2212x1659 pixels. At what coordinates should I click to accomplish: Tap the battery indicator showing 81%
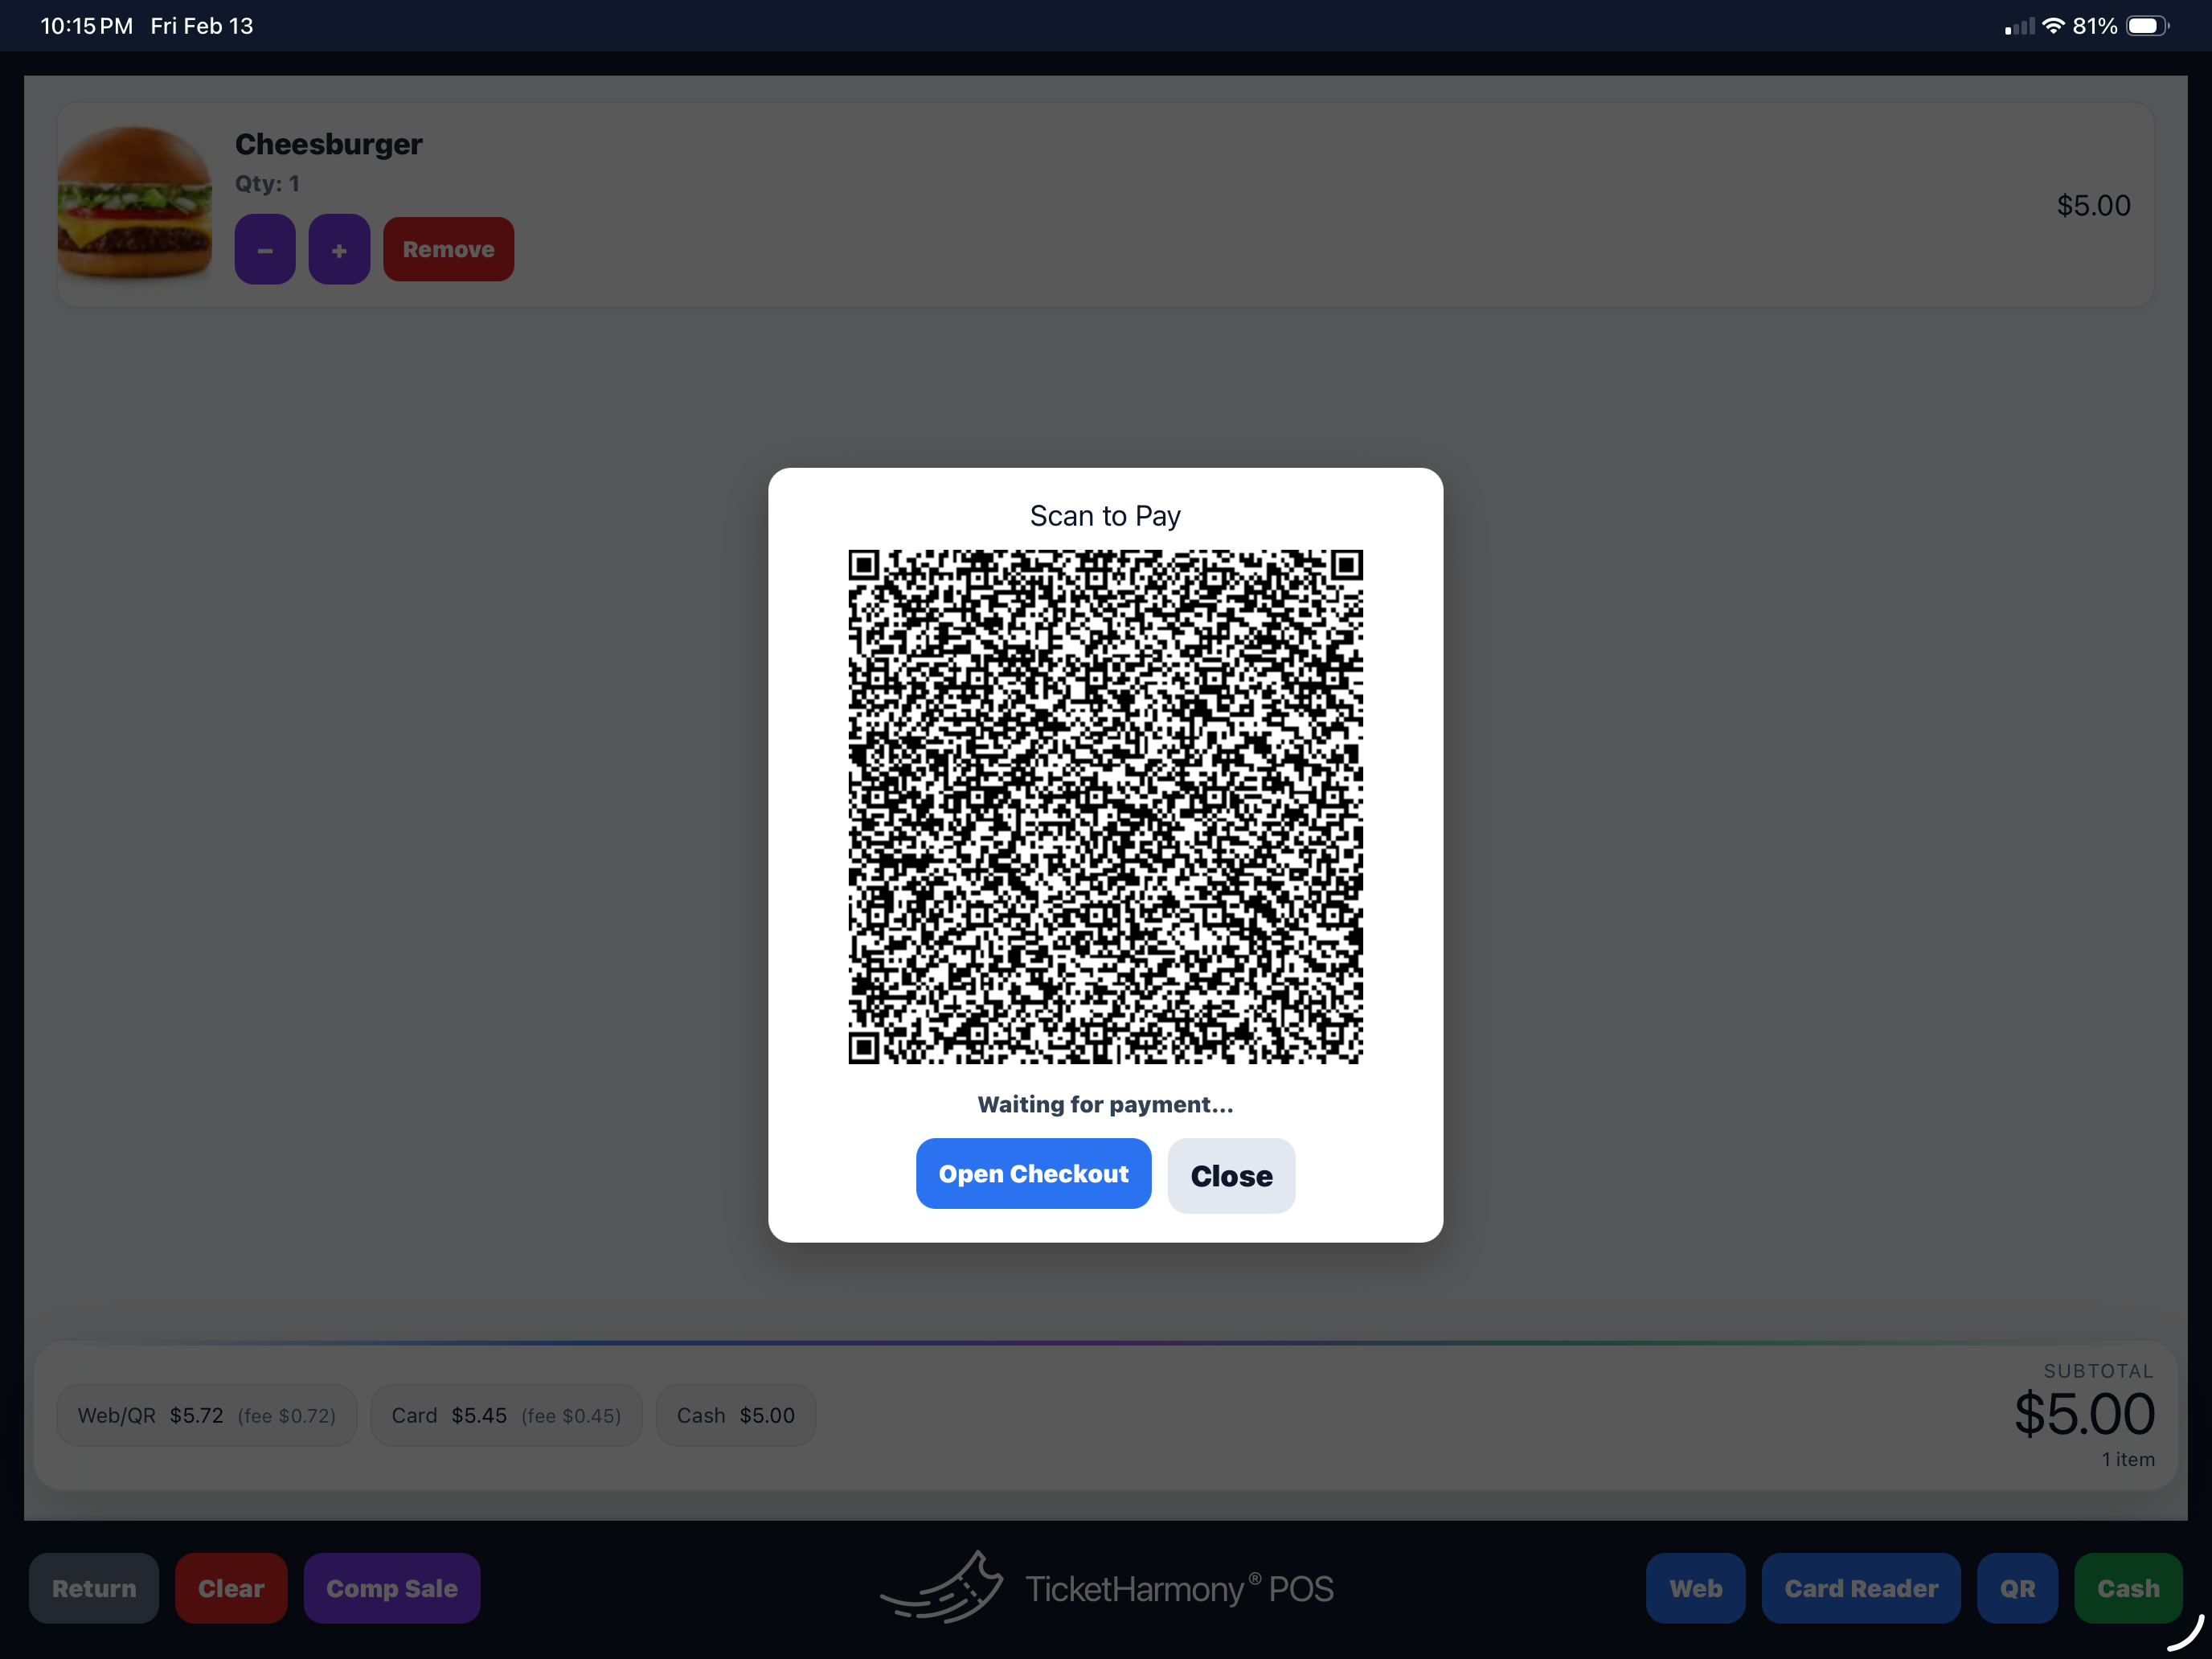pos(2144,25)
